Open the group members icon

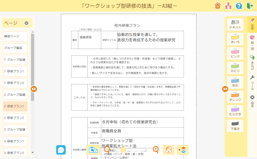(228, 6)
